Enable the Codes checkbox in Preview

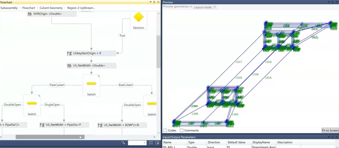click(x=165, y=130)
